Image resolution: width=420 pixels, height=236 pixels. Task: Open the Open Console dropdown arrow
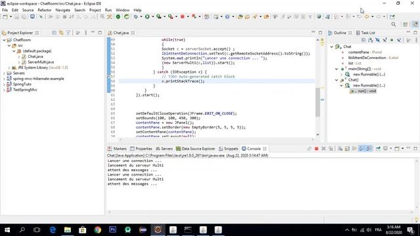(x=402, y=149)
